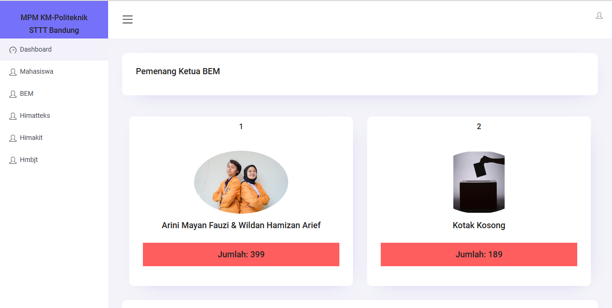Select the Himakit sidebar entry
612x308 pixels.
[31, 138]
